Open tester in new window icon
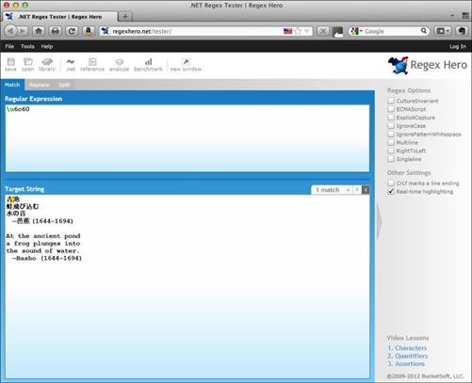 [x=186, y=65]
